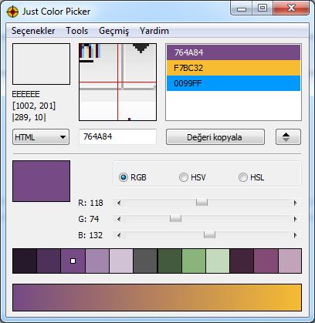Pick the dark purple second palette swatch

(x=49, y=261)
